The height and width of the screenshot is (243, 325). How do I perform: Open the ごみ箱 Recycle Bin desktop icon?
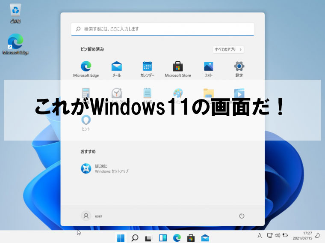point(15,13)
